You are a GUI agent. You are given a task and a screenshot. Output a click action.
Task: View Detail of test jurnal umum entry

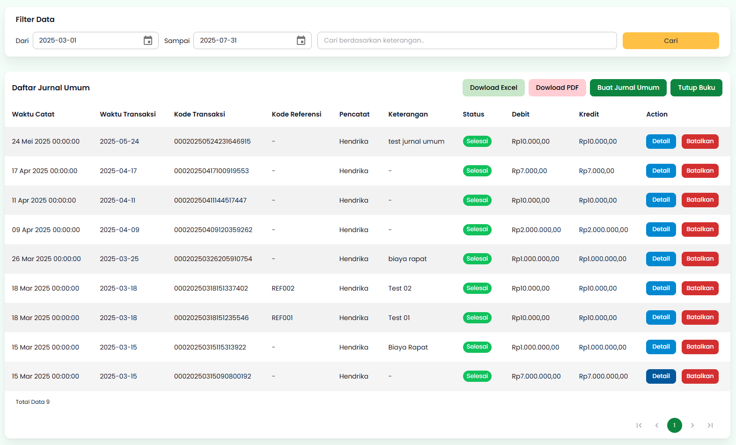point(661,141)
